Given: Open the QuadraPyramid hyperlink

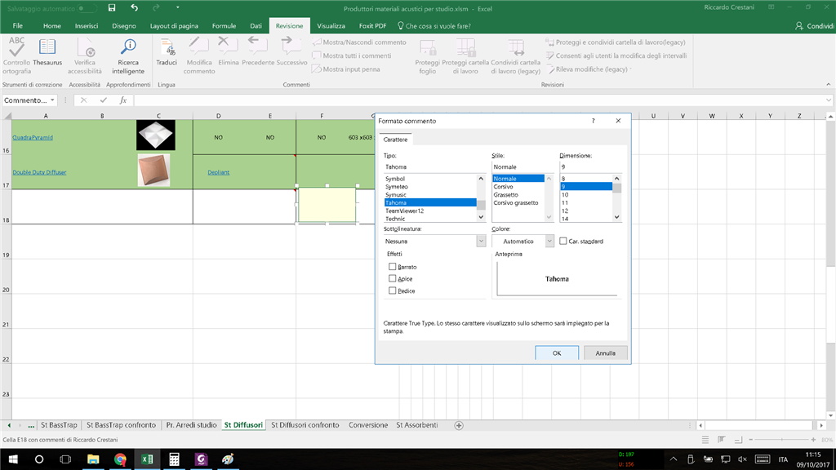Looking at the screenshot, I should tap(33, 137).
